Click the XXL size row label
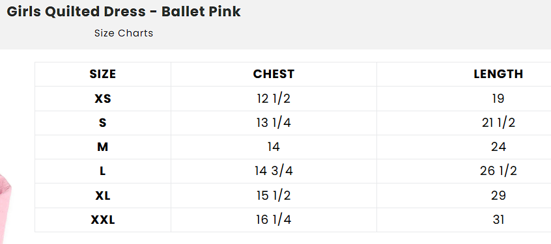551x244 pixels. (x=103, y=220)
